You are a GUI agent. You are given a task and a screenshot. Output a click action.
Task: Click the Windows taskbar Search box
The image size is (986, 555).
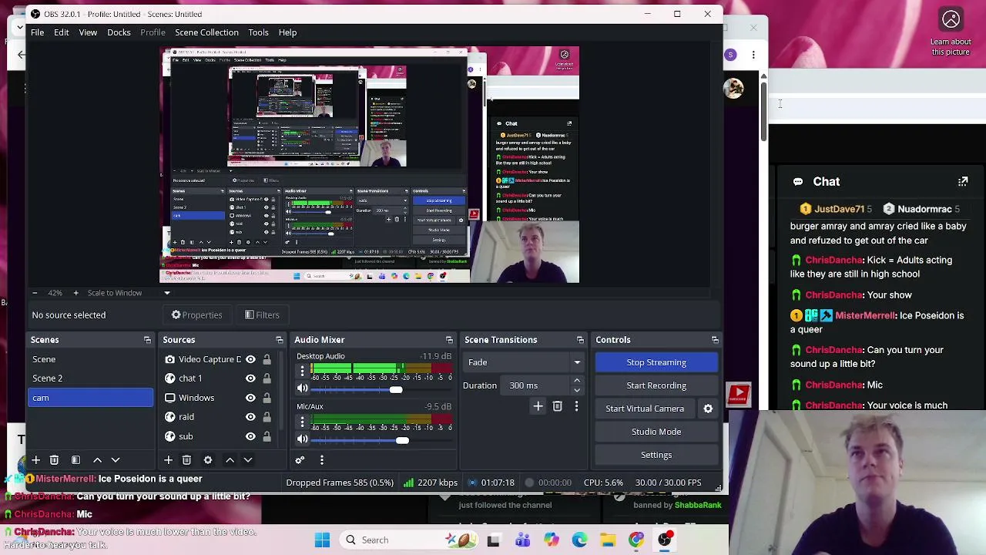408,540
